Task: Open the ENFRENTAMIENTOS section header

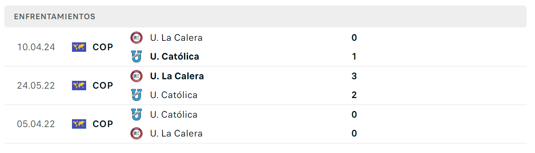Action: point(266,16)
